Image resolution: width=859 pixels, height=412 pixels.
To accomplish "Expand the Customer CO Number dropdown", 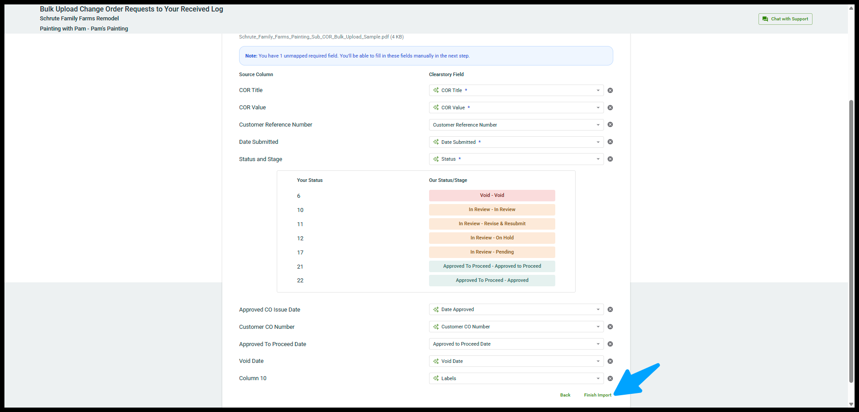I will coord(516,327).
